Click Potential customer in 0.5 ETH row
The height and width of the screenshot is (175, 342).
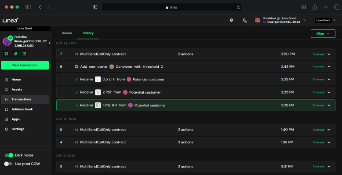coord(149,80)
